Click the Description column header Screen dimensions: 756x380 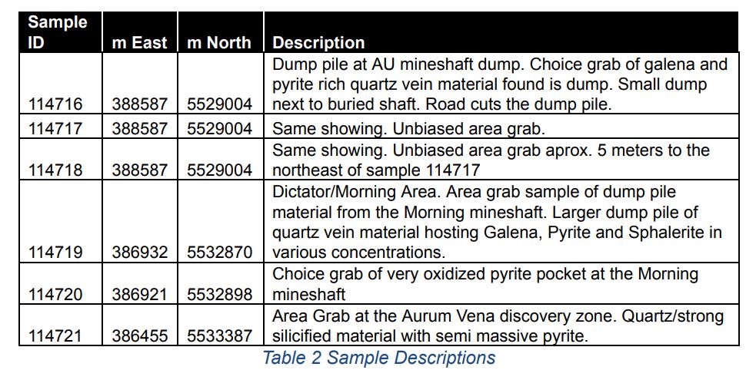[318, 43]
